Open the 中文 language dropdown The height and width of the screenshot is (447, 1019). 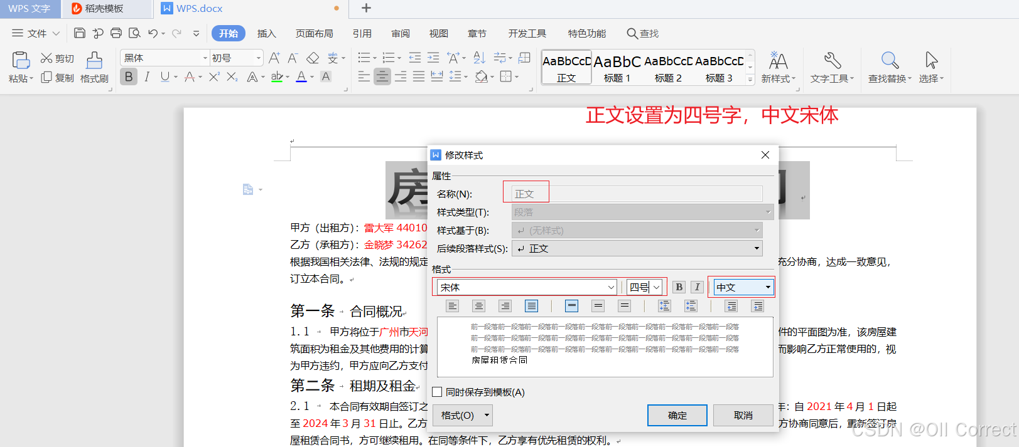pyautogui.click(x=743, y=287)
